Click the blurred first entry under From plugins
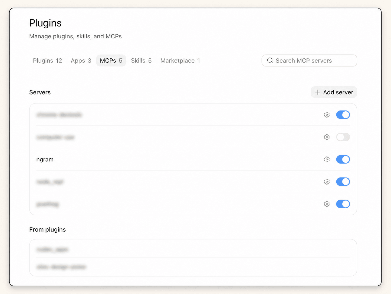Viewport: 391px width, 294px height. point(52,249)
